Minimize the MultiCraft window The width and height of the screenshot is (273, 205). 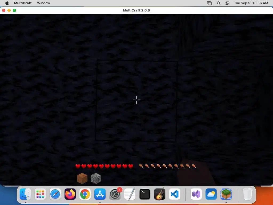pyautogui.click(x=9, y=10)
